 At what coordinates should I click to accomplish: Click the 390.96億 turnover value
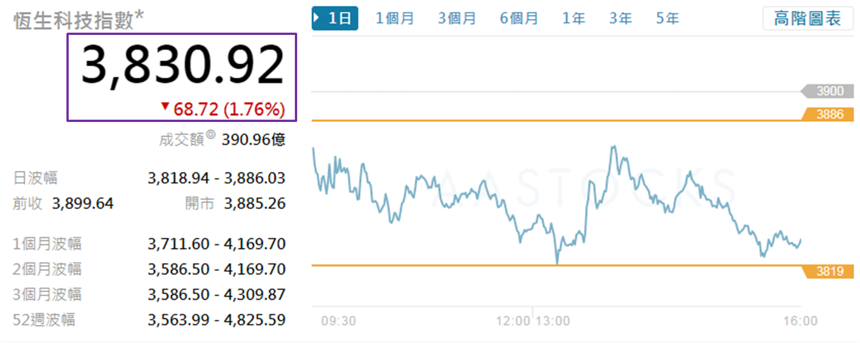click(253, 139)
